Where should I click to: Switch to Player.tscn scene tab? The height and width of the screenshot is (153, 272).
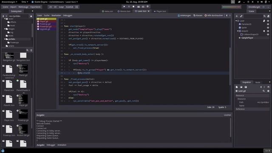[x=160, y=11]
